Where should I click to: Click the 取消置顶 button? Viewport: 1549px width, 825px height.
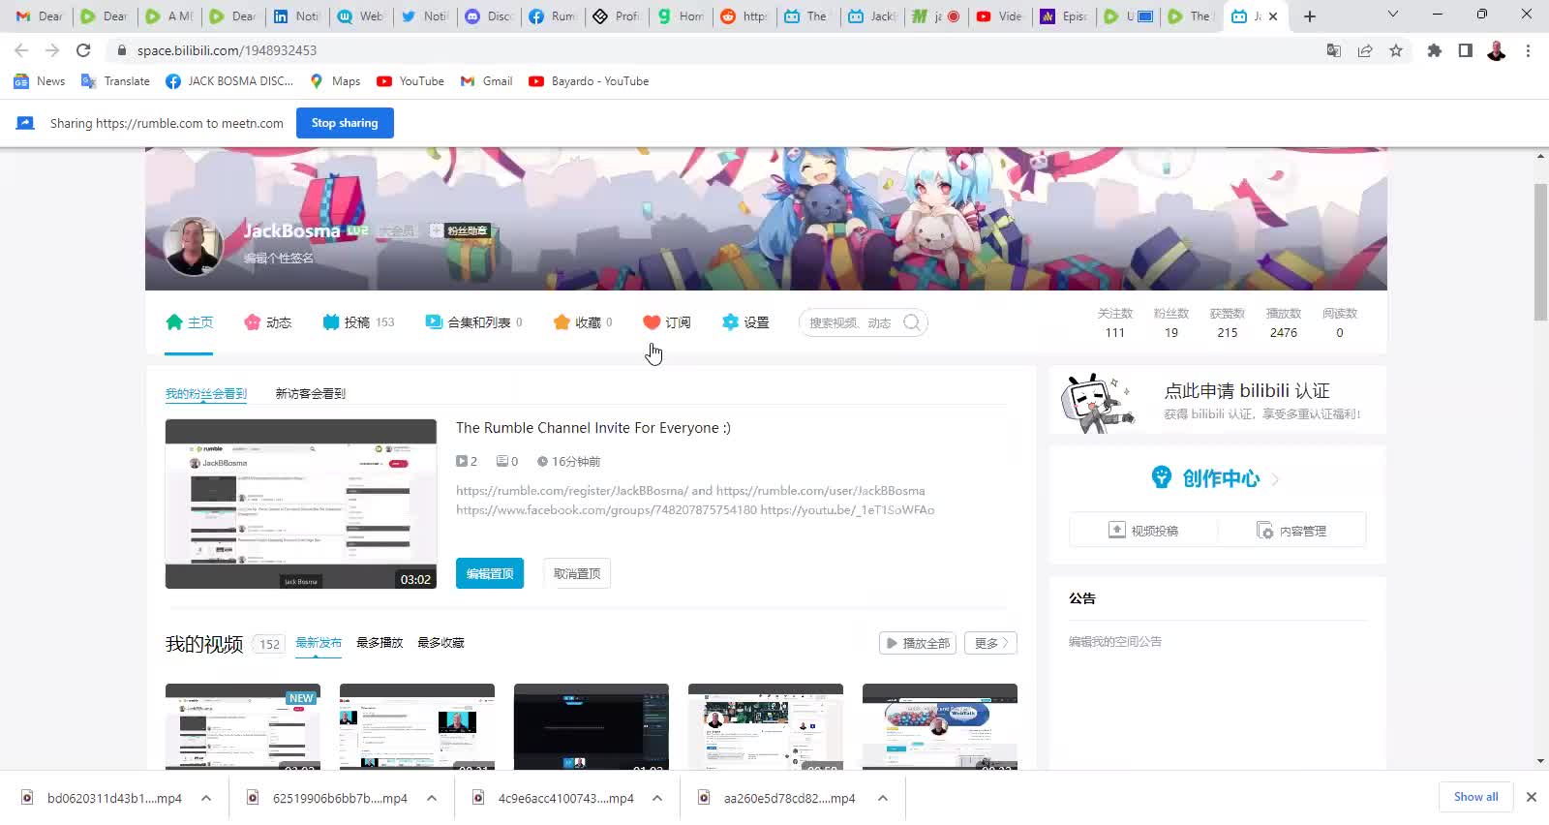pos(577,573)
